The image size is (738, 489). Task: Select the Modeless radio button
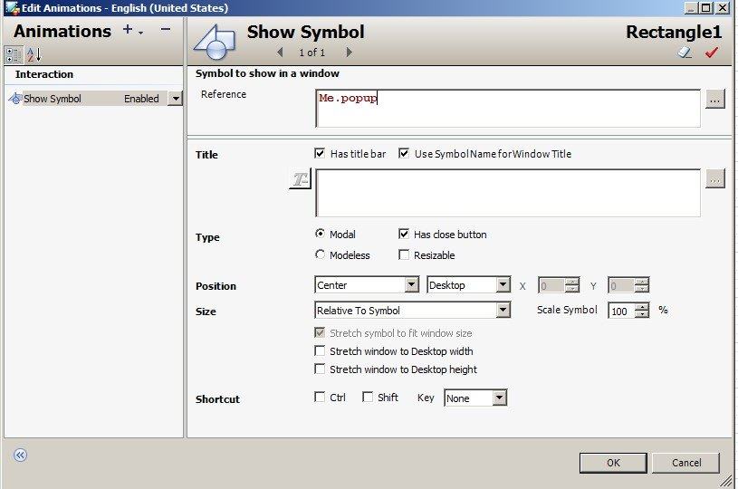320,255
